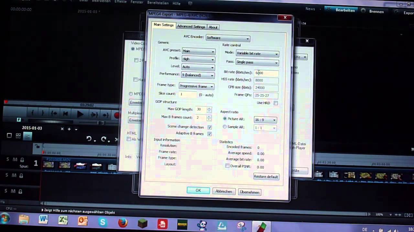Mute the second track with M
Screen dimensions: 414x232
pyautogui.click(x=14, y=176)
